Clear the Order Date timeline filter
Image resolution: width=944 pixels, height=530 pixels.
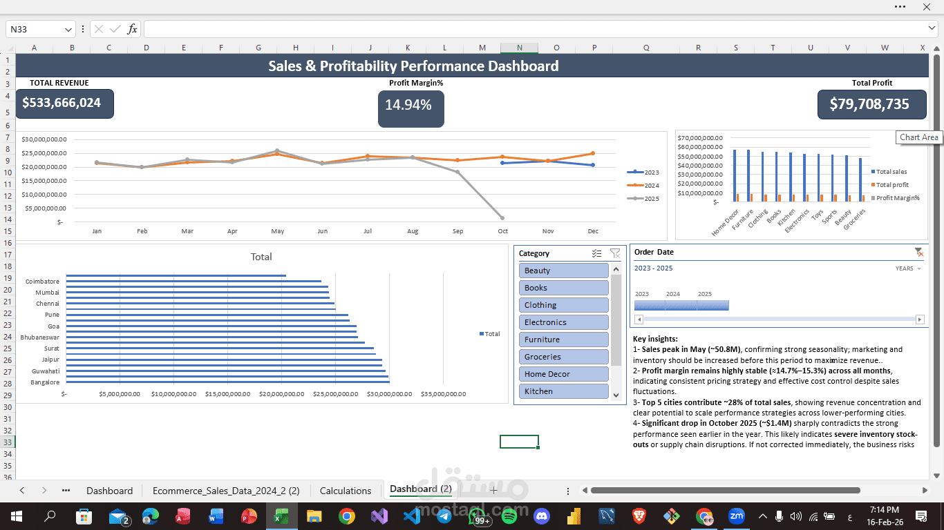(919, 251)
